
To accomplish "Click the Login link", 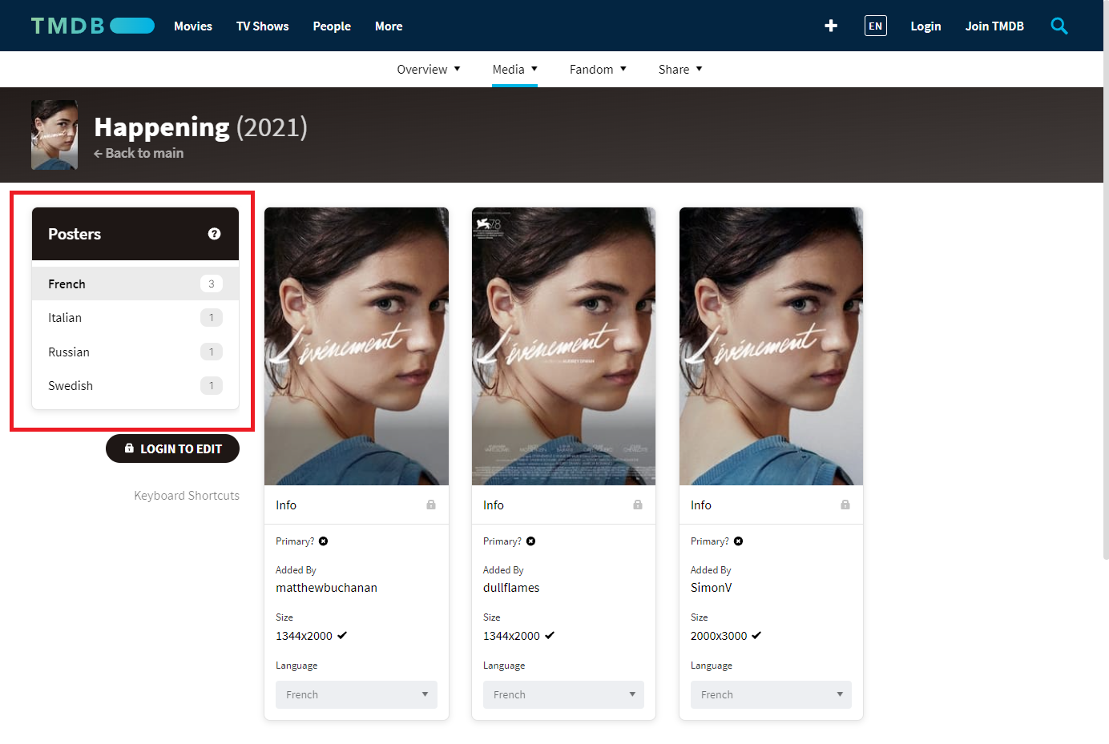I will 926,26.
